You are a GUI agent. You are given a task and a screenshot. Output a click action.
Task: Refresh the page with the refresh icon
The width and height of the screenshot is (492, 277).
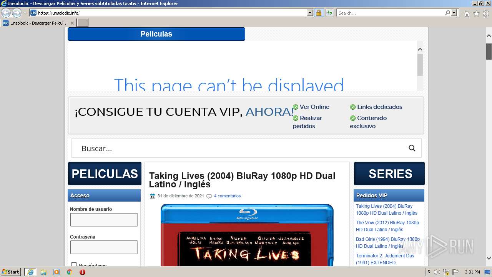point(329,13)
